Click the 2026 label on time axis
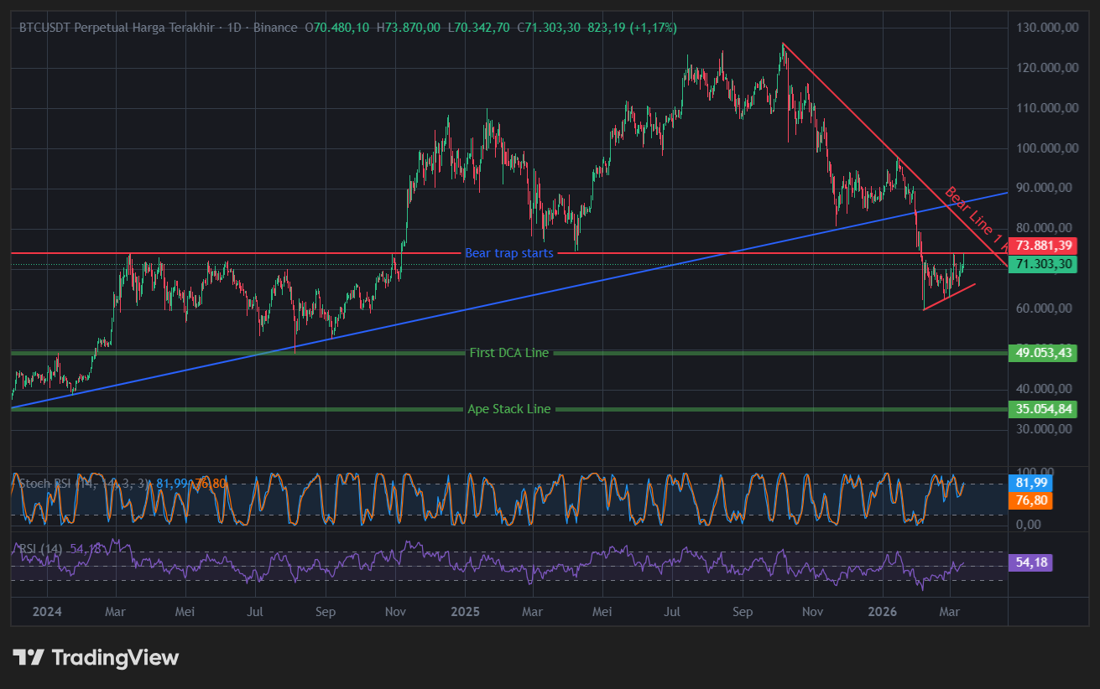Image resolution: width=1100 pixels, height=689 pixels. pos(882,612)
